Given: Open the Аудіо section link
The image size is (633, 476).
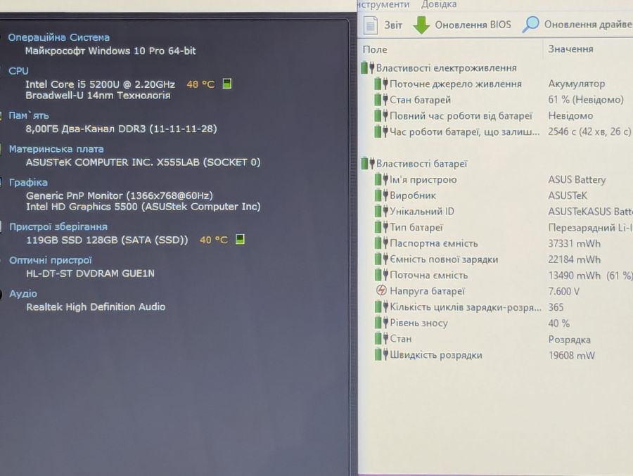Looking at the screenshot, I should click(23, 294).
